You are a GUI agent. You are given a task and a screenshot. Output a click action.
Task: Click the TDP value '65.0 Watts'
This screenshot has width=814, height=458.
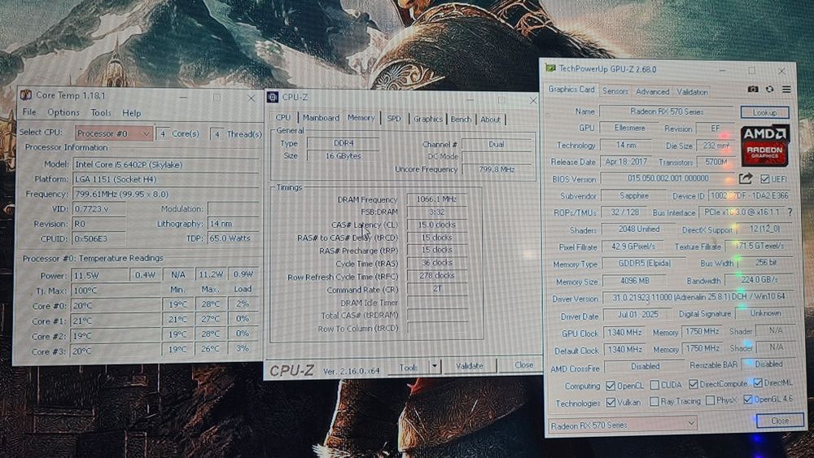(233, 238)
